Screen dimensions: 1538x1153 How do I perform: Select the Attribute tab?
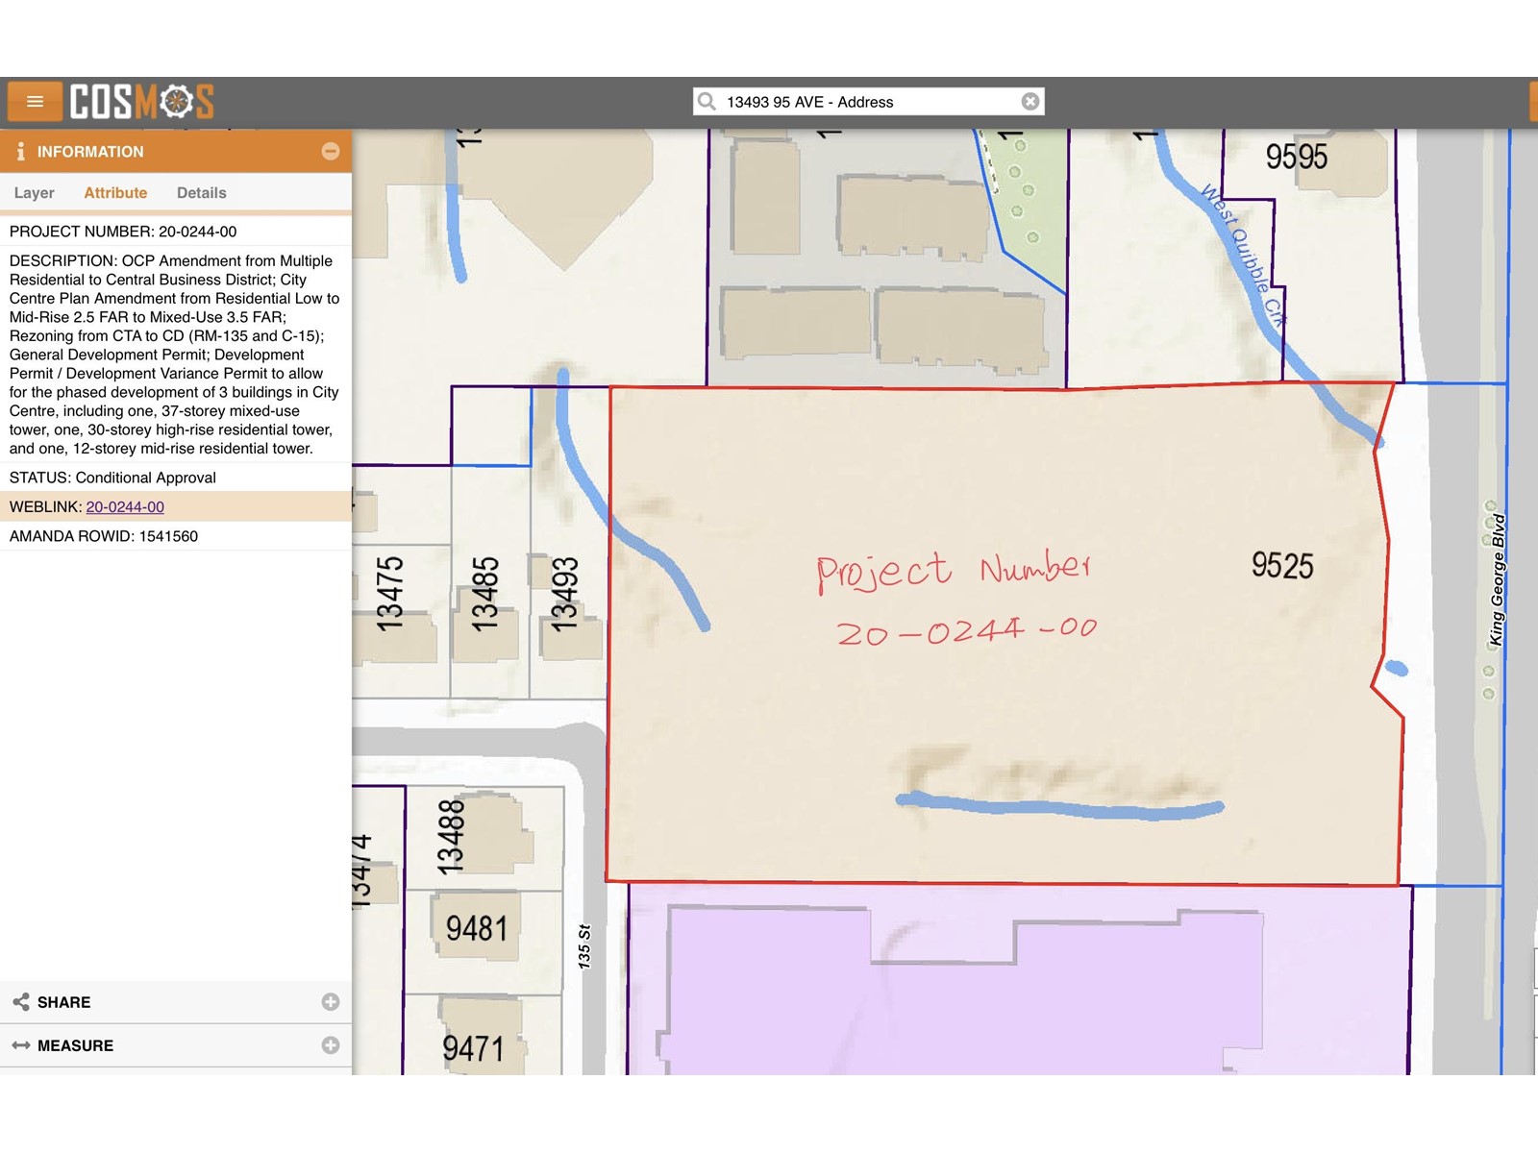coord(115,193)
